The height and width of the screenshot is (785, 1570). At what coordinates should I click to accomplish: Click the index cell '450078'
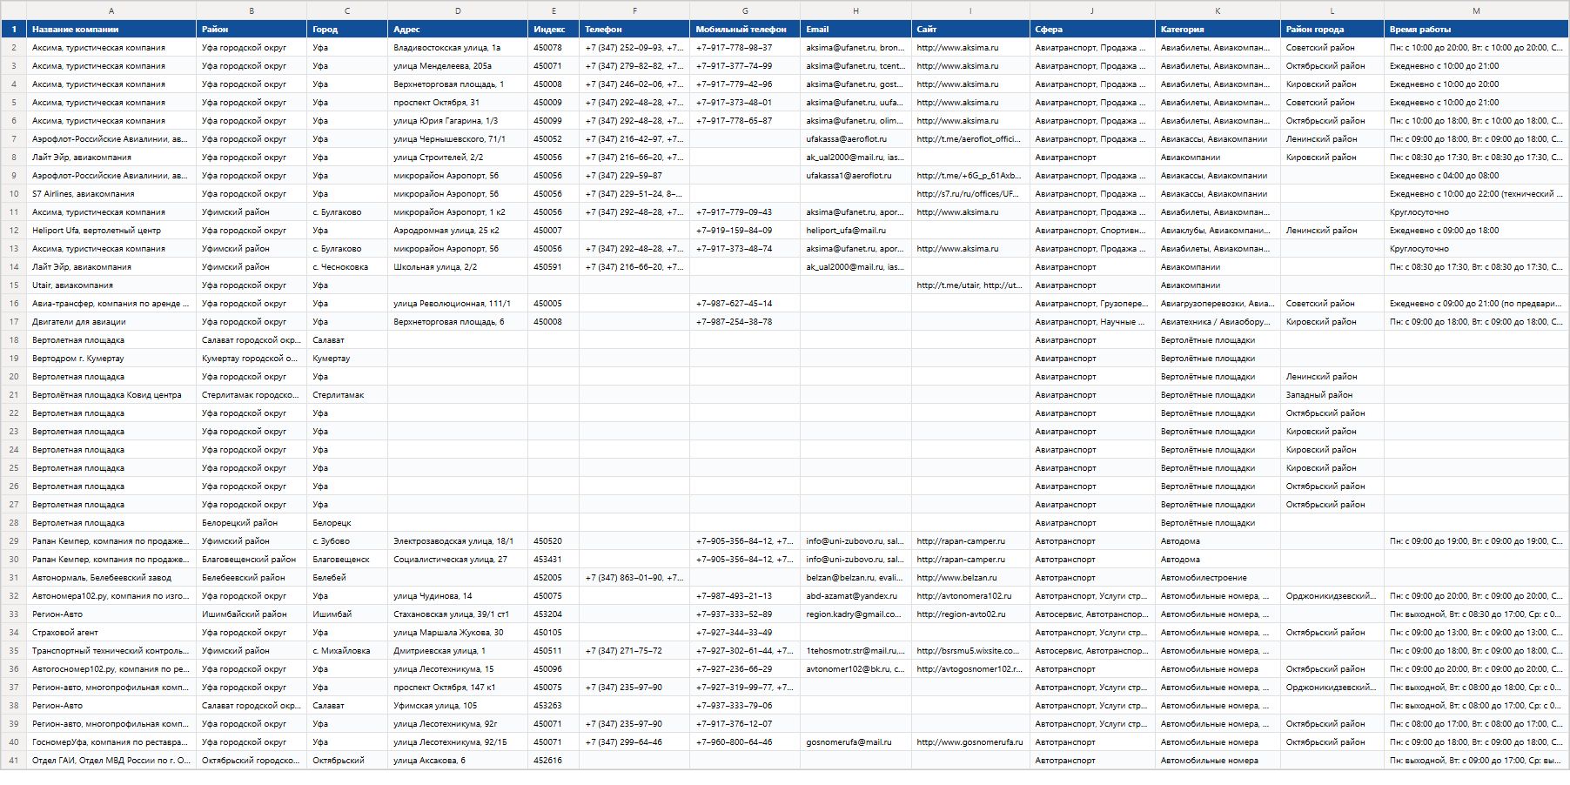click(554, 48)
